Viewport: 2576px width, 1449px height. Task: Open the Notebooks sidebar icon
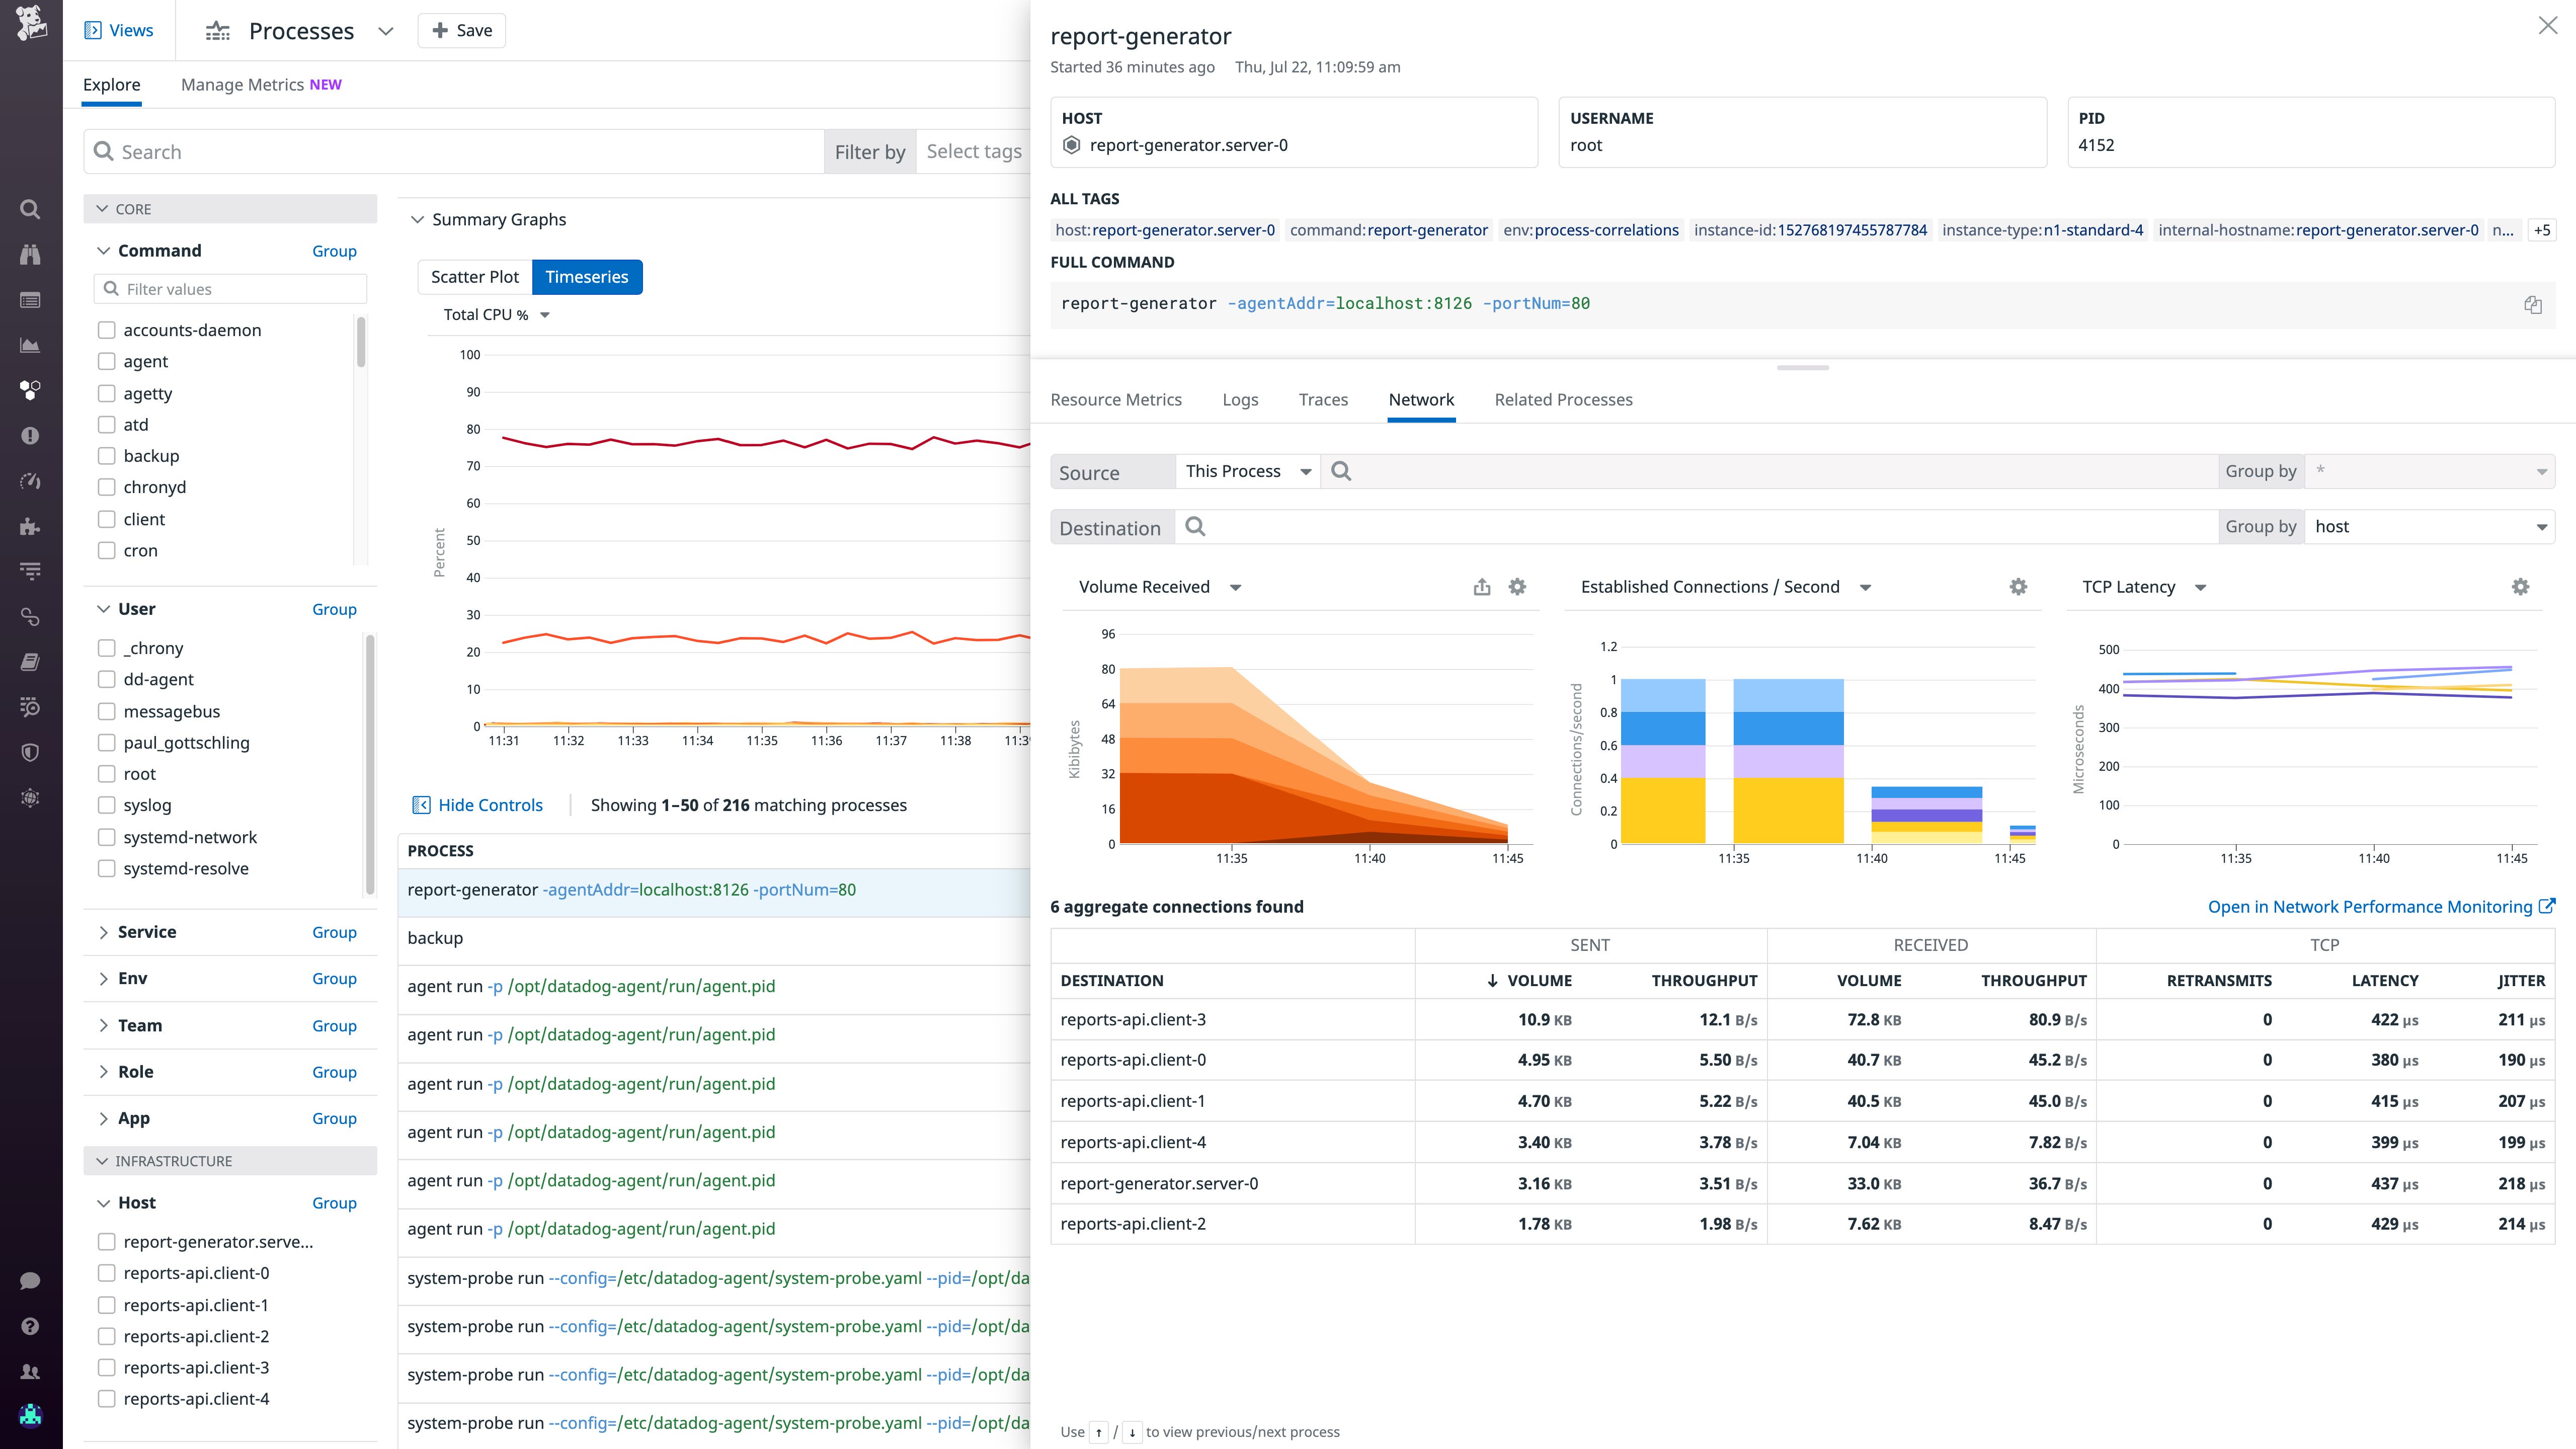point(30,661)
